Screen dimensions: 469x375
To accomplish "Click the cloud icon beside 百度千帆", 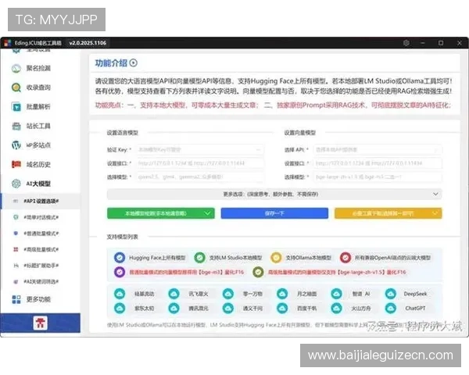I will (x=282, y=308).
